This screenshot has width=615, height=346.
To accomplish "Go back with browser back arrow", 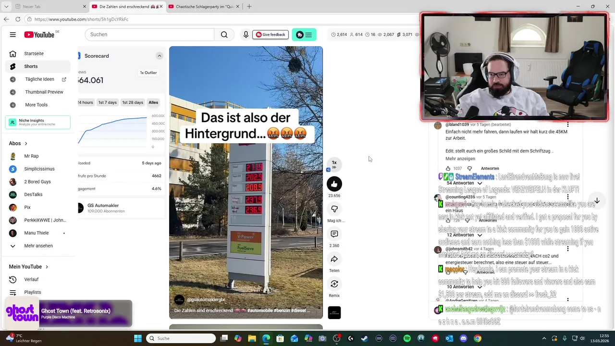I will point(6,19).
